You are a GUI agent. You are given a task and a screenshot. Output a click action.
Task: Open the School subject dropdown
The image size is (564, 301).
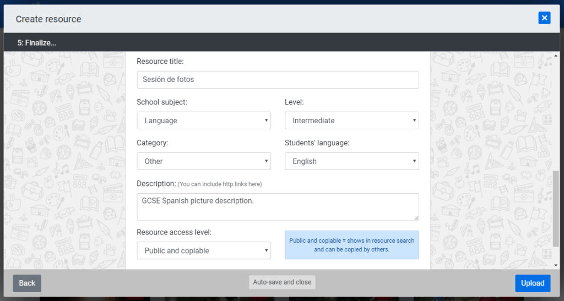coord(204,121)
